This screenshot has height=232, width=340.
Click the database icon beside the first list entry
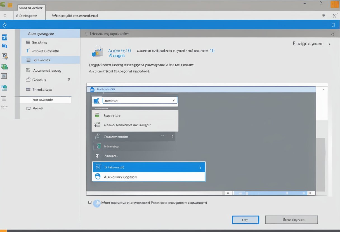(97, 115)
